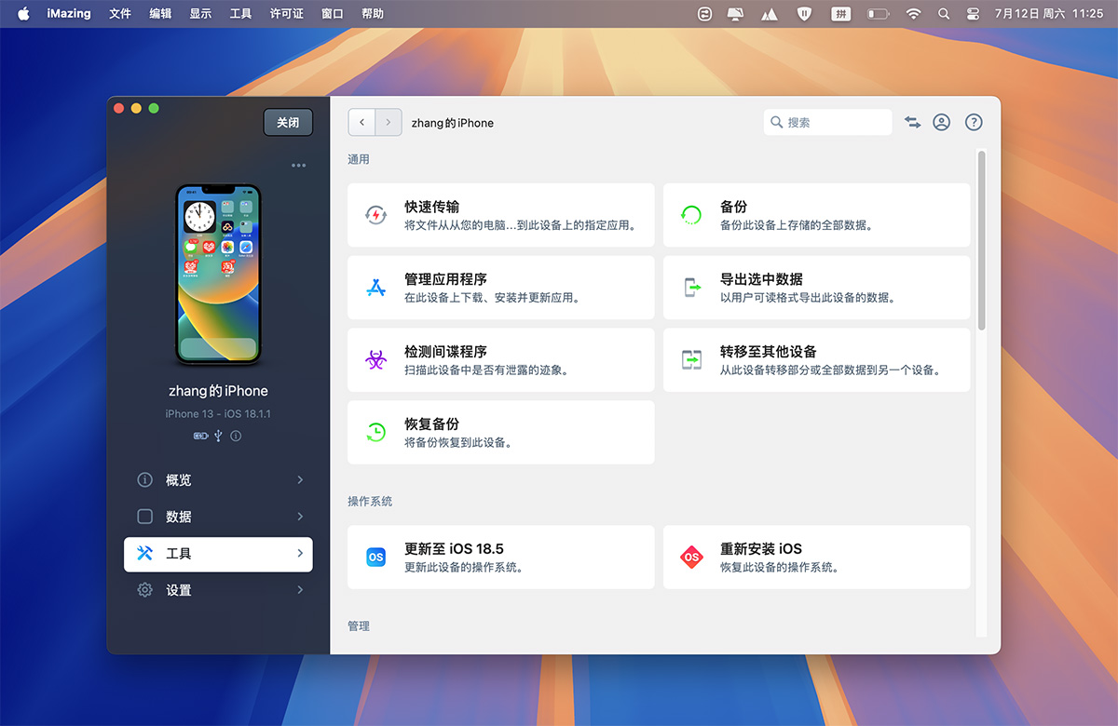The width and height of the screenshot is (1118, 726).
Task: Expand the 概览 sidebar chevron
Action: (x=300, y=480)
